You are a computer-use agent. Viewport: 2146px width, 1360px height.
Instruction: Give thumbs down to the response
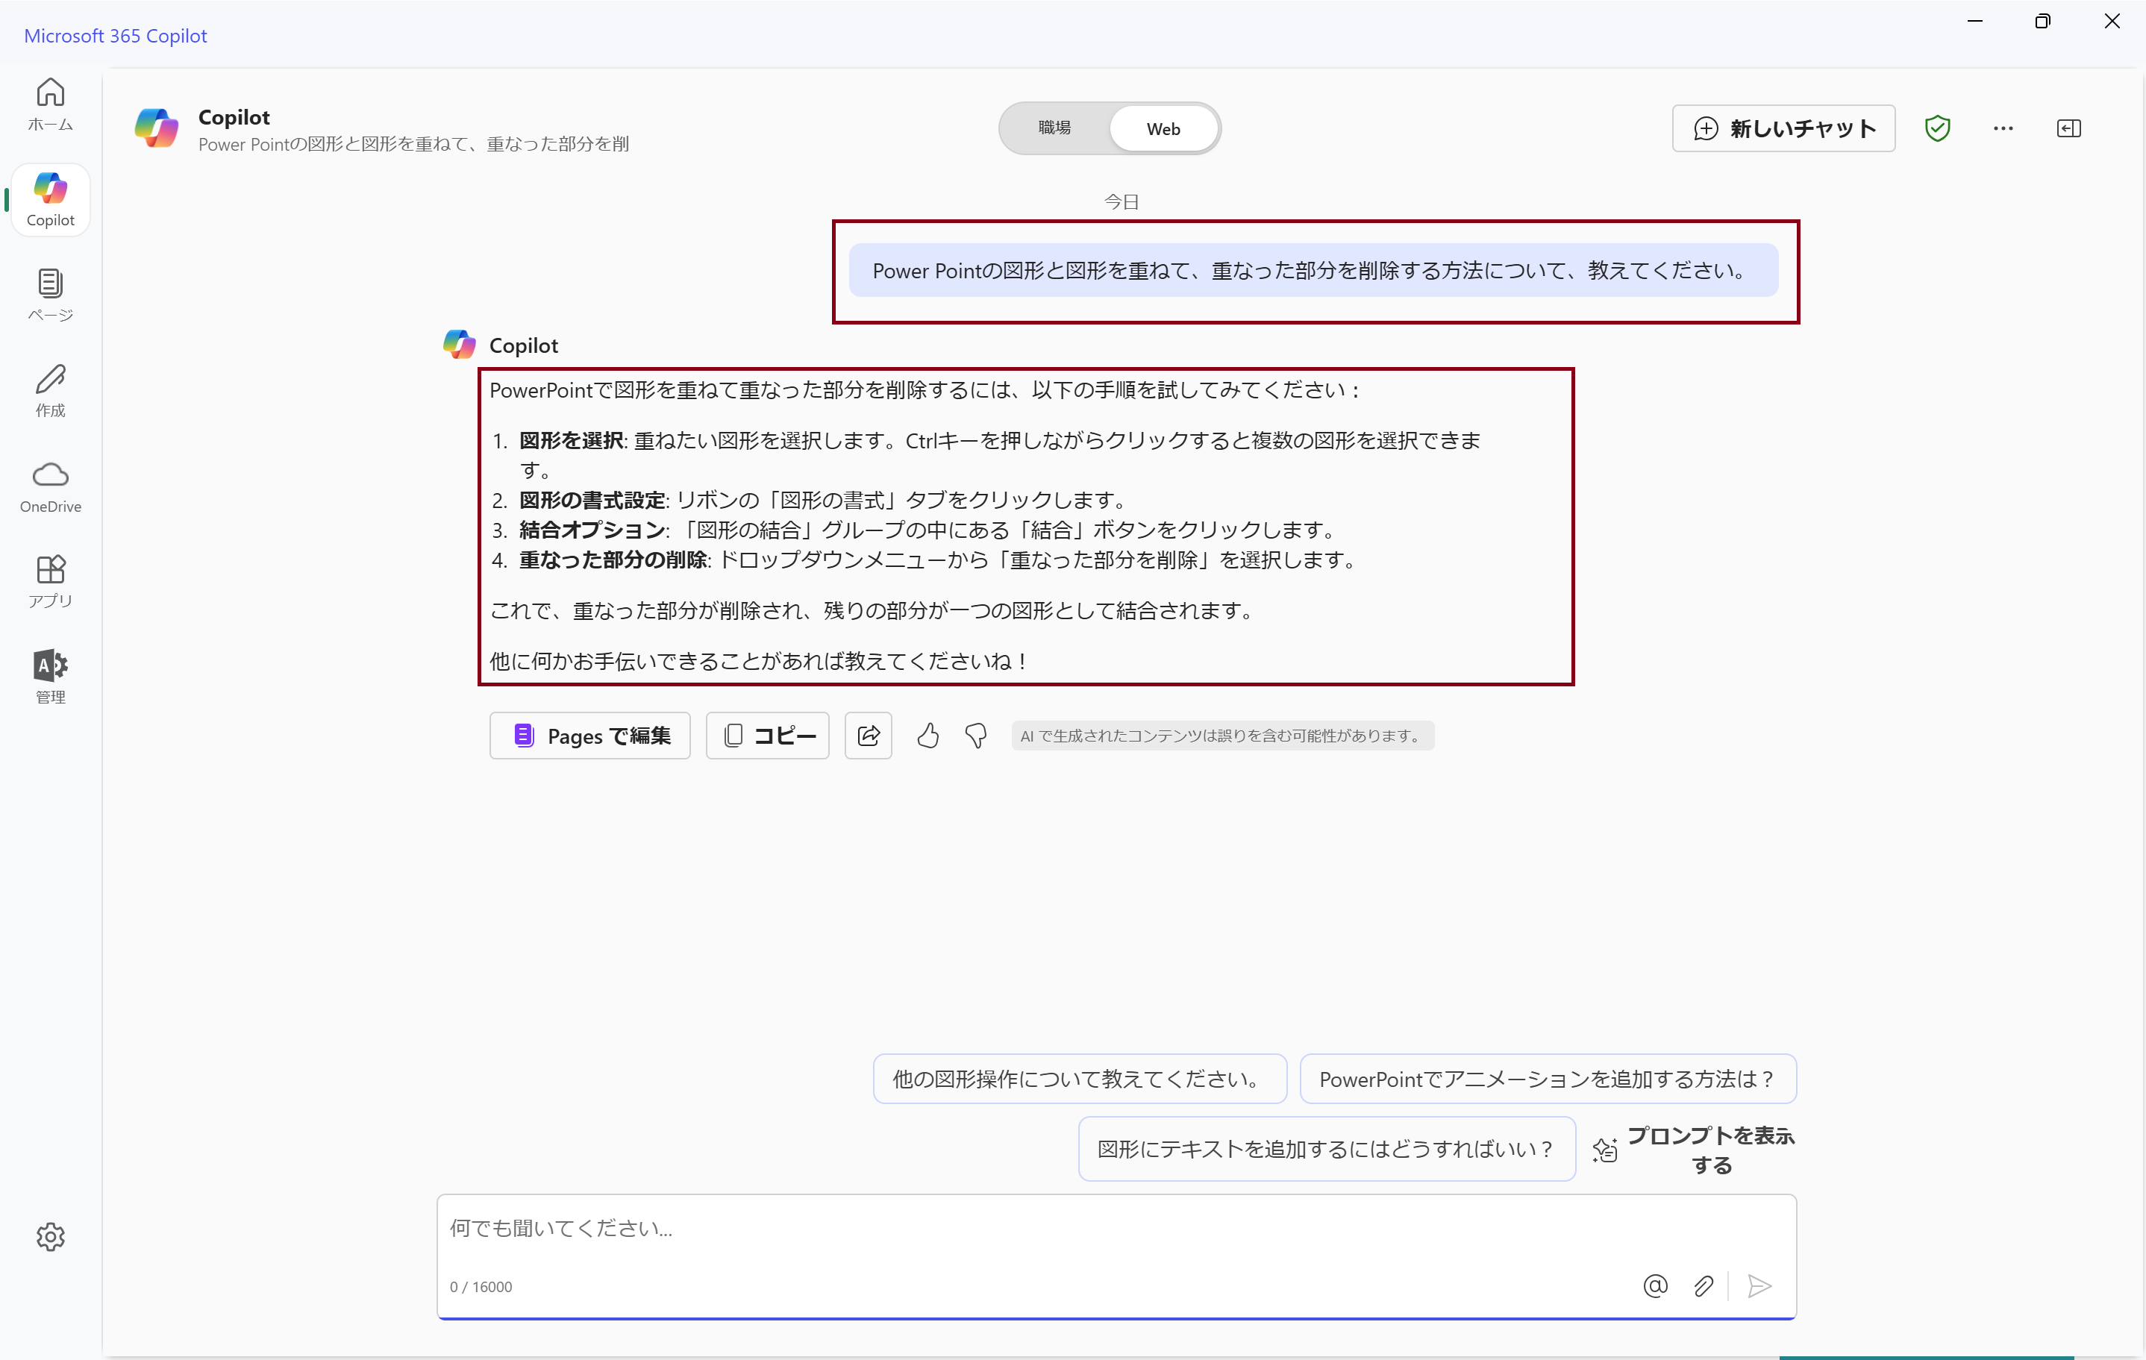point(976,736)
